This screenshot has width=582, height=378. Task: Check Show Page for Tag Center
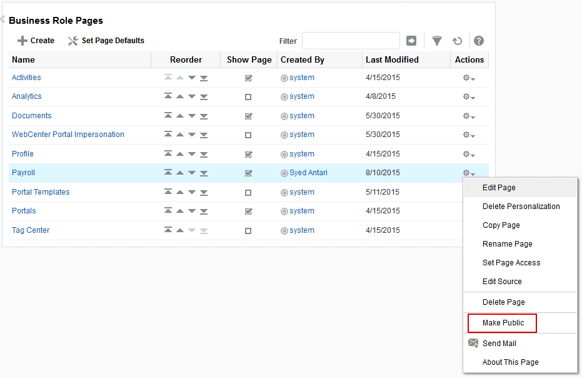tap(248, 231)
